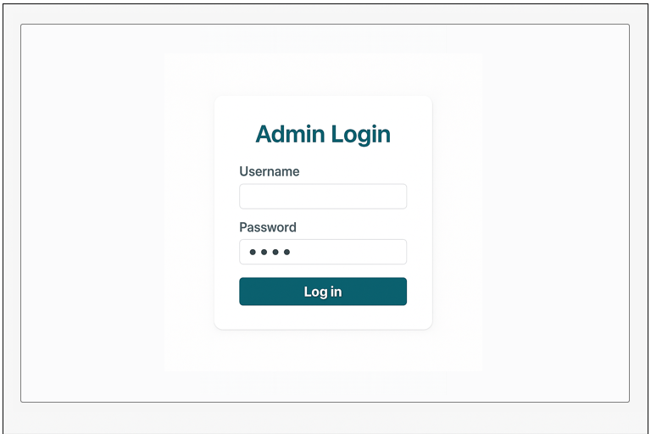Click the last dot in Password field
This screenshot has width=651, height=434.
[x=287, y=253]
